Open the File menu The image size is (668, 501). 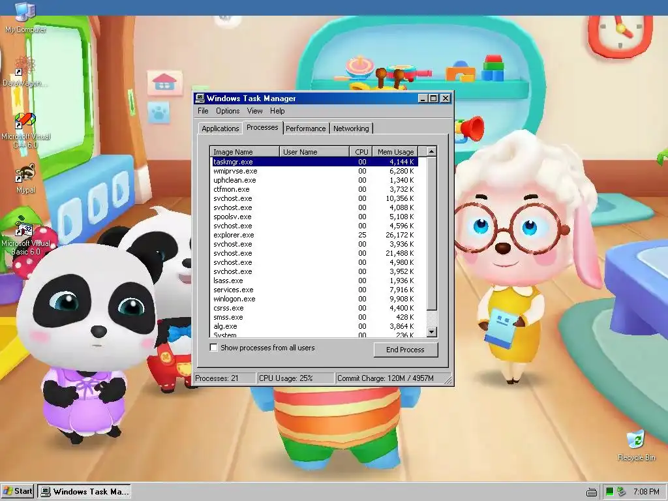(203, 111)
